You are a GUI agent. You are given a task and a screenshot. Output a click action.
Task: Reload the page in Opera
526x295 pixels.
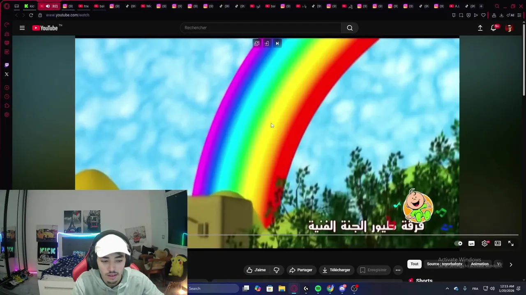tap(31, 15)
